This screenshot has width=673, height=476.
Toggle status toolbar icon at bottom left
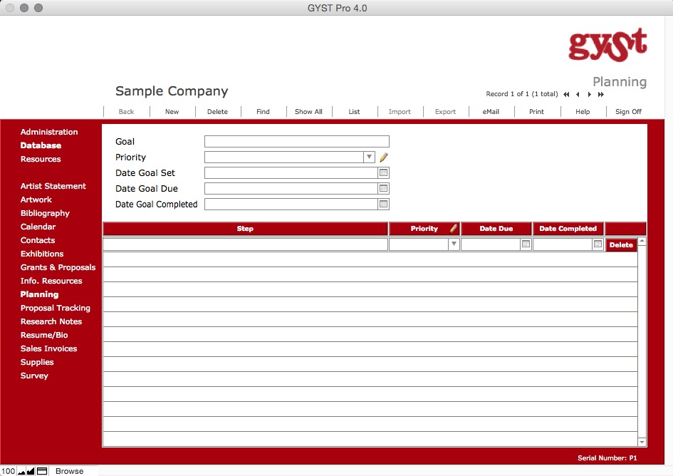(x=42, y=471)
